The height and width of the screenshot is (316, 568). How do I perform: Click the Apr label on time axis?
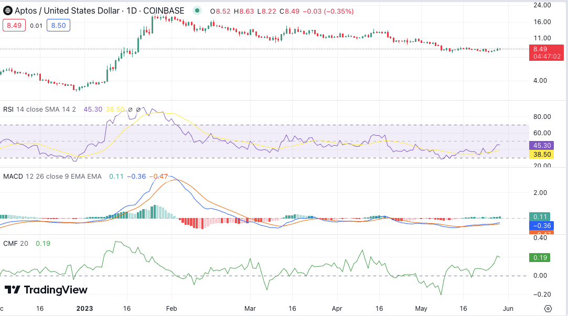(337, 308)
